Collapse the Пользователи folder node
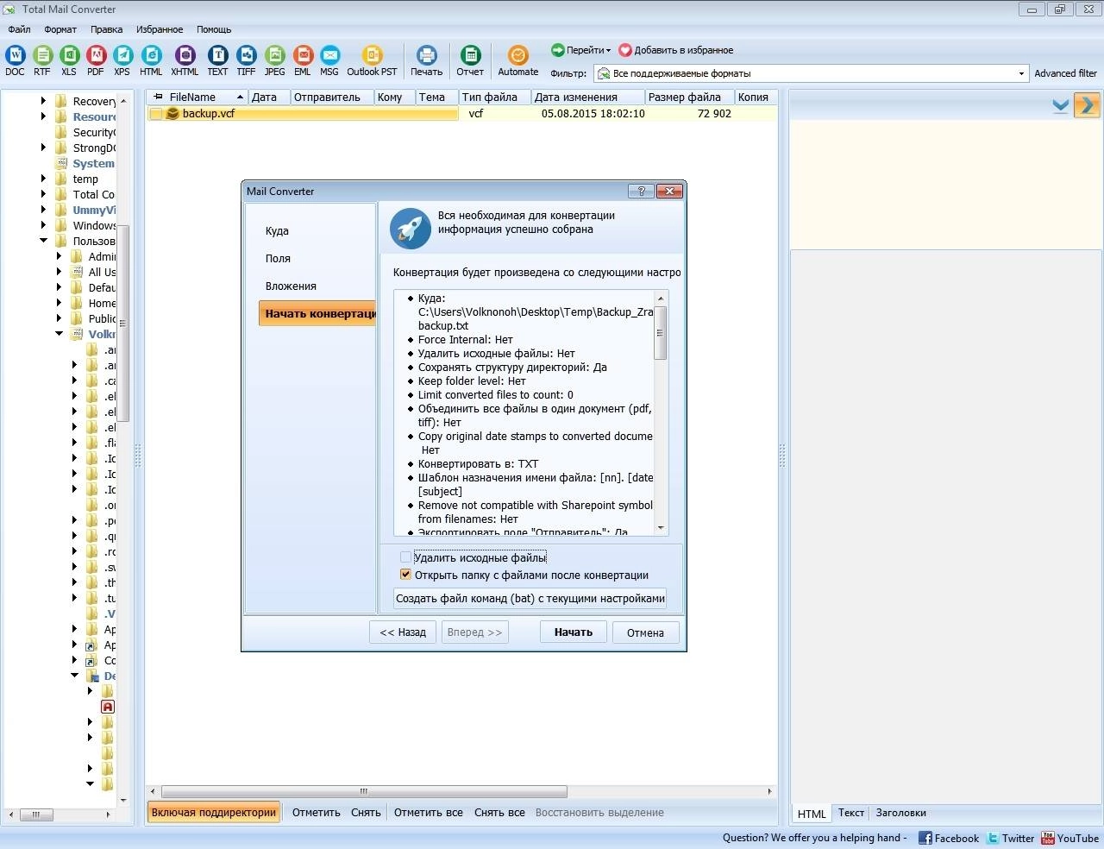The height and width of the screenshot is (849, 1104). (x=43, y=241)
